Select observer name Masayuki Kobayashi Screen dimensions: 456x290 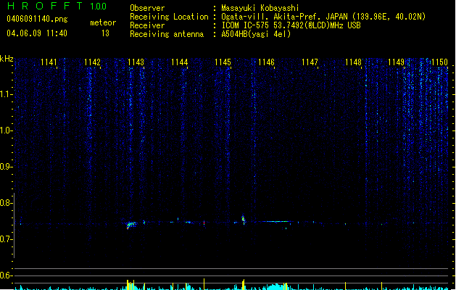260,8
